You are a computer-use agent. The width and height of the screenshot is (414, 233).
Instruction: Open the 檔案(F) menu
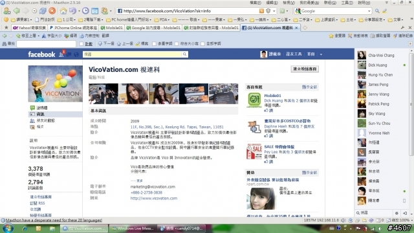pos(255,3)
